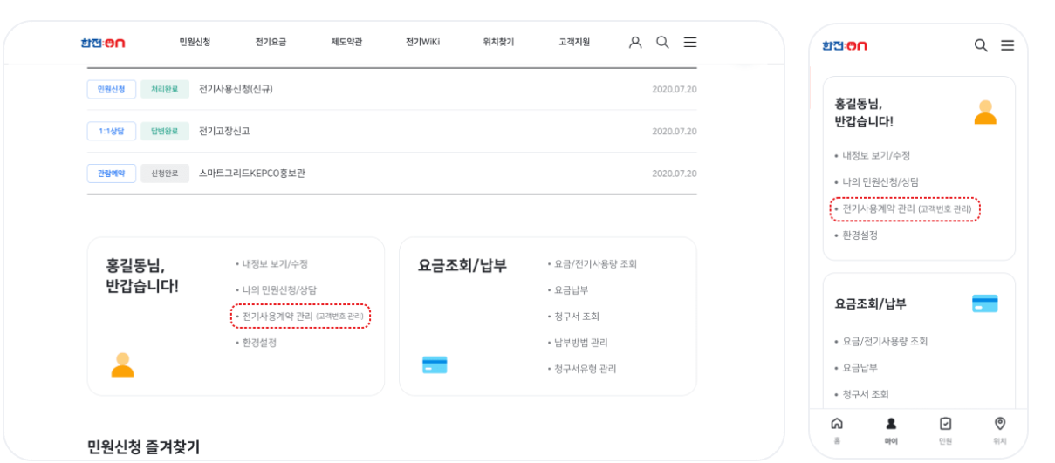1055x463 pixels.
Task: Click the 한전ON logo in mobile view
Action: [845, 45]
